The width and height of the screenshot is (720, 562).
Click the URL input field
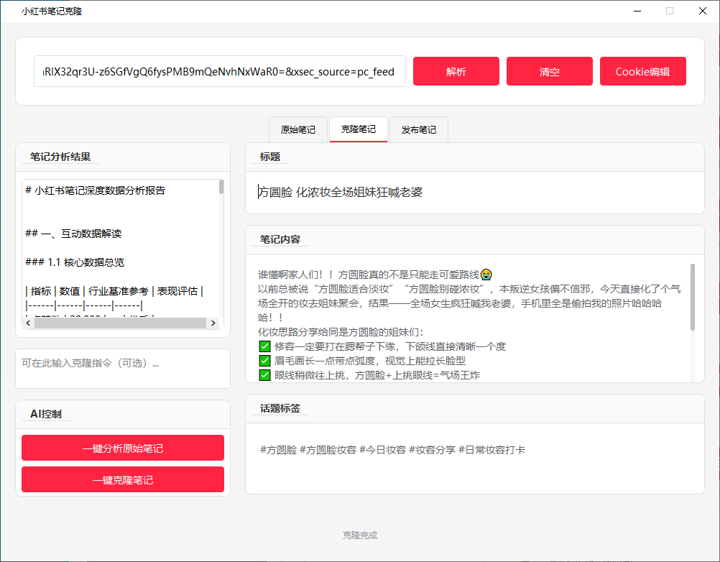[219, 71]
